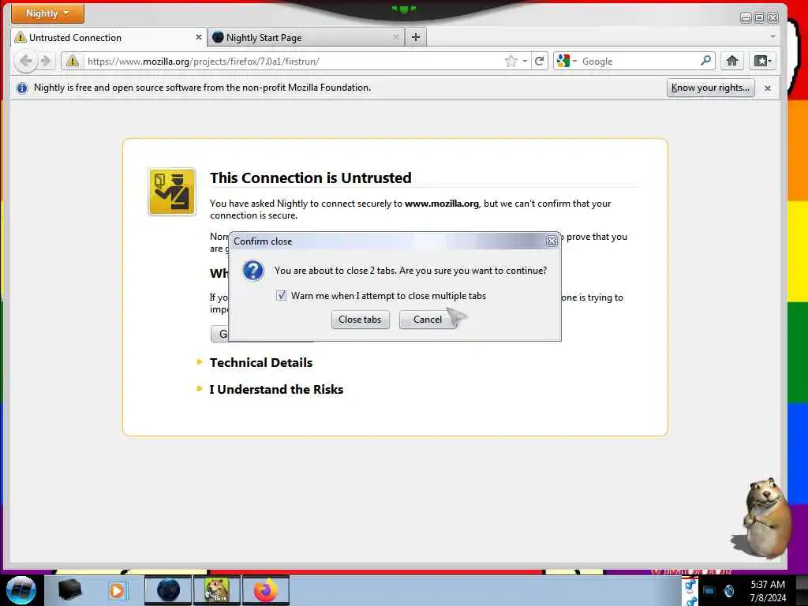Open the search engine selector dropdown

[567, 62]
